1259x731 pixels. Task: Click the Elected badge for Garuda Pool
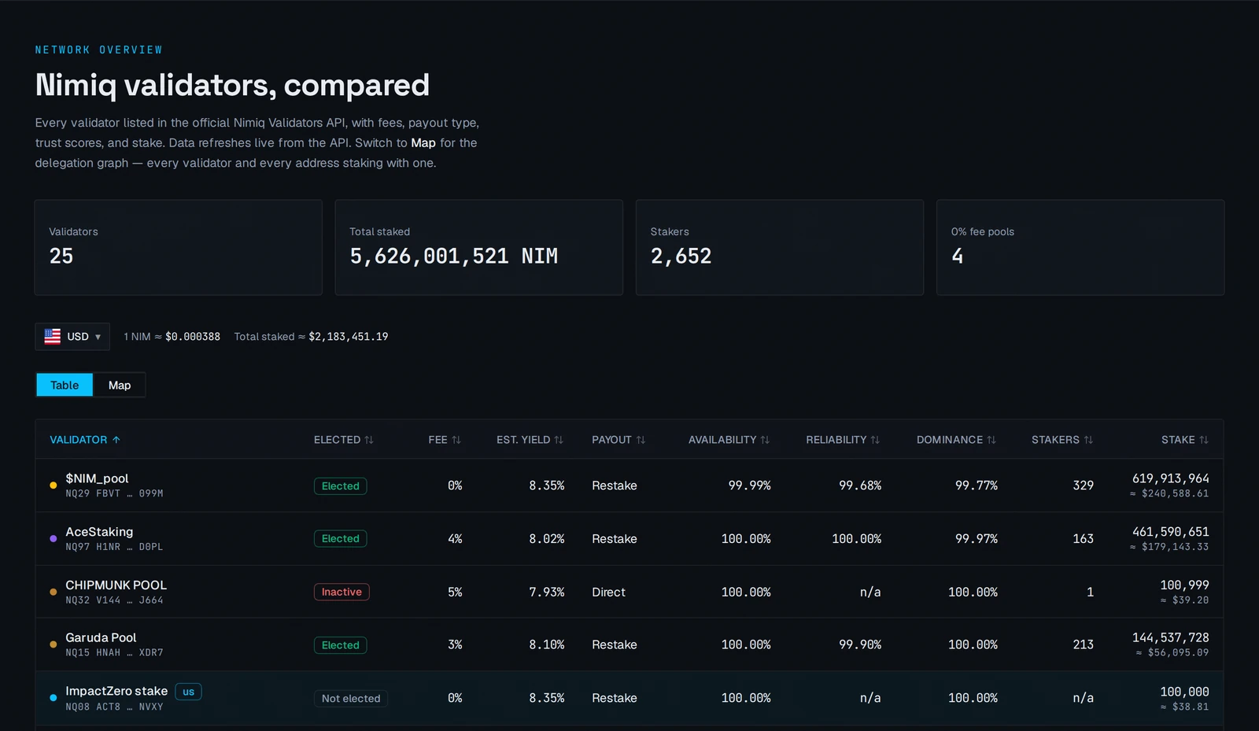340,645
